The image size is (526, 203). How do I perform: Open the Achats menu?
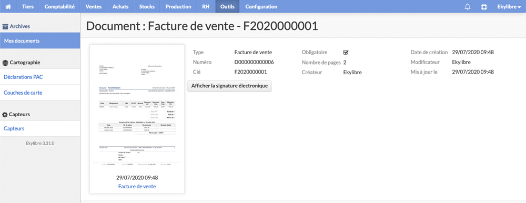pyautogui.click(x=120, y=6)
